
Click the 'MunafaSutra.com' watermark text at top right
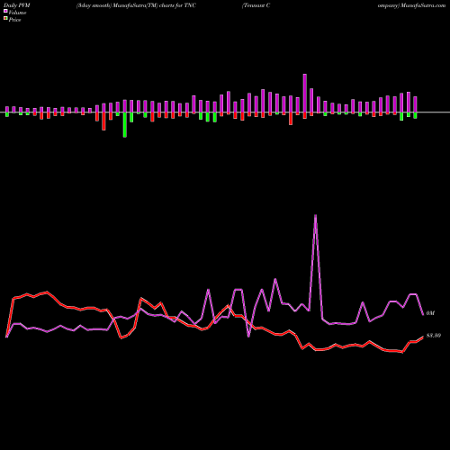(x=423, y=5)
